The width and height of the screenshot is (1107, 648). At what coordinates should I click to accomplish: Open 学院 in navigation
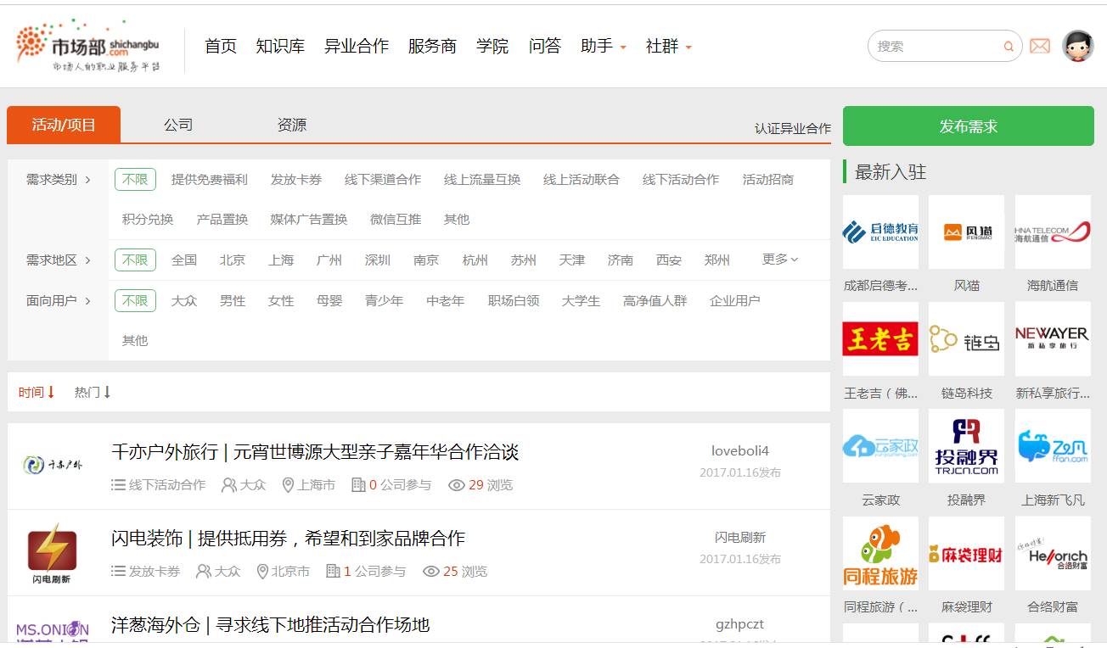[492, 46]
